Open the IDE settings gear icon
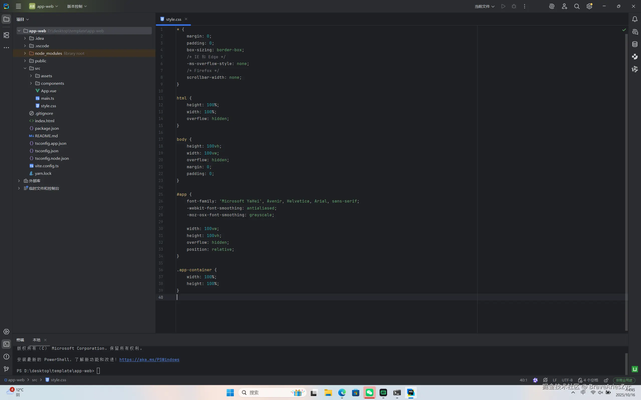 [589, 6]
